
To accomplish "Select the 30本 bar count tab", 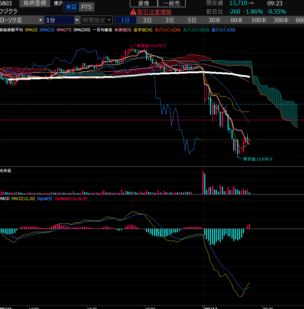I will pos(214,20).
